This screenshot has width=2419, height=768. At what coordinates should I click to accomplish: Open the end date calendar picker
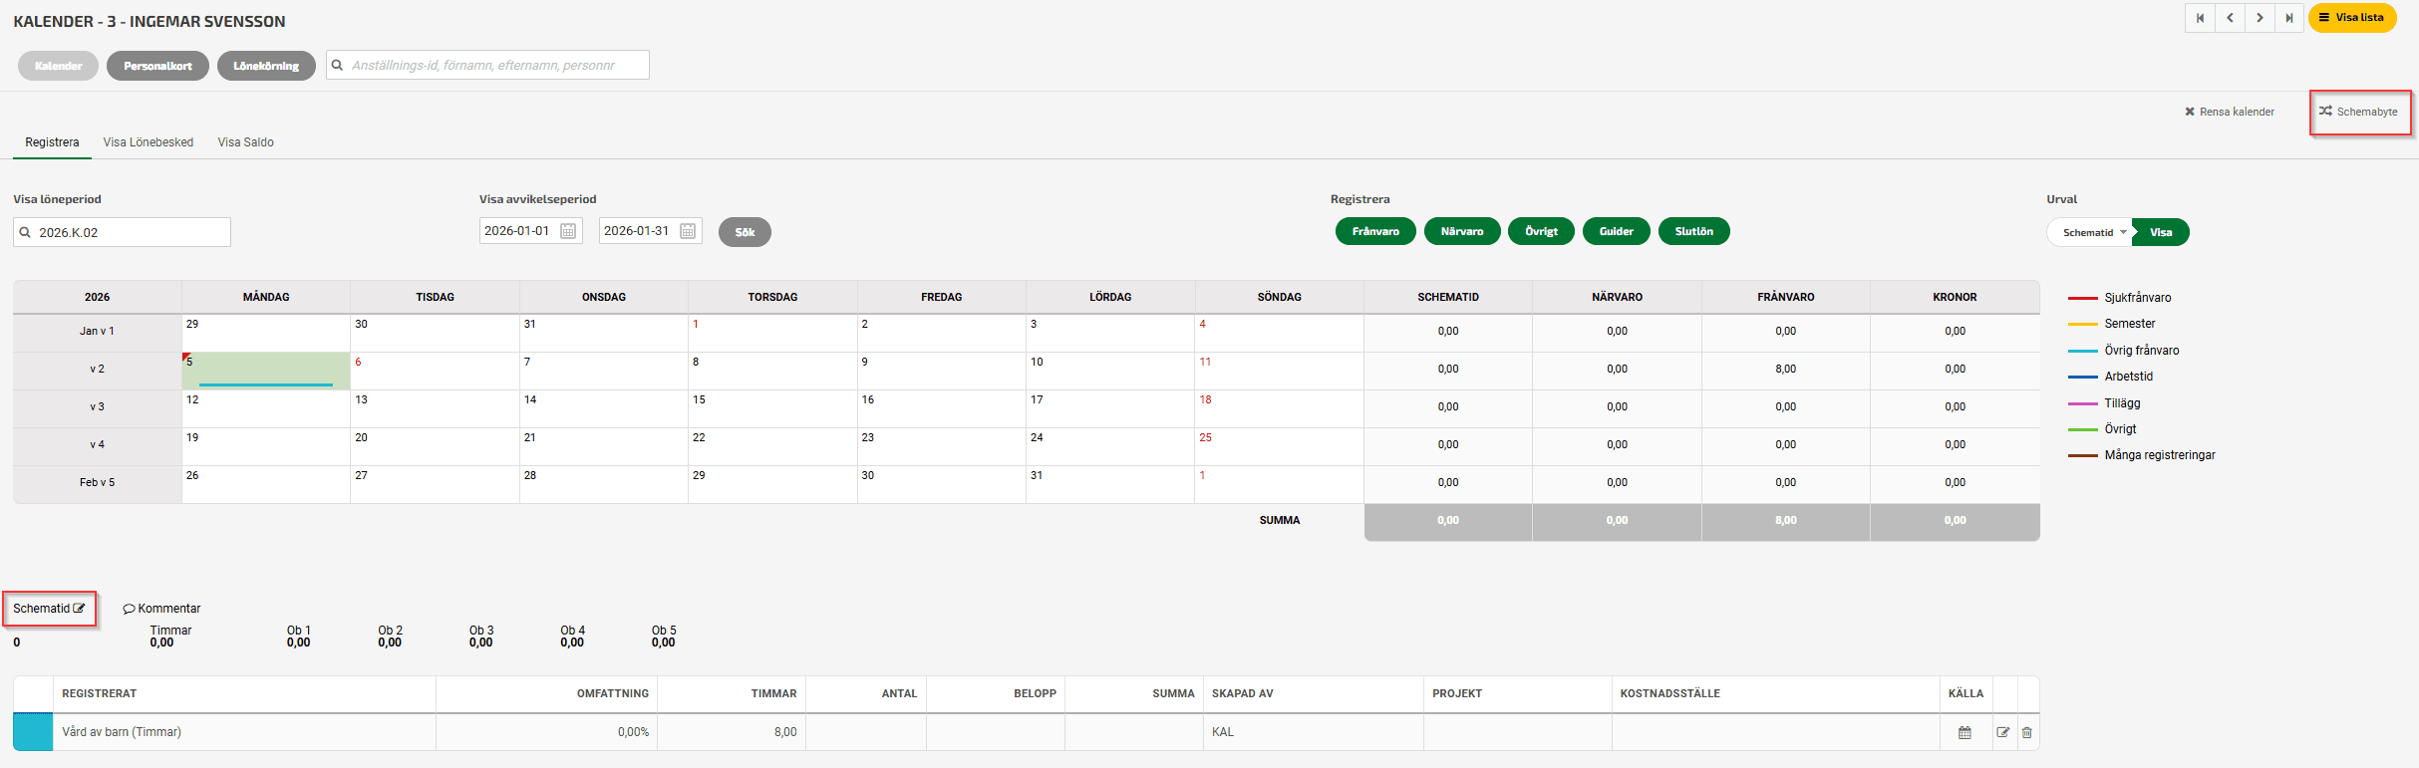[688, 231]
